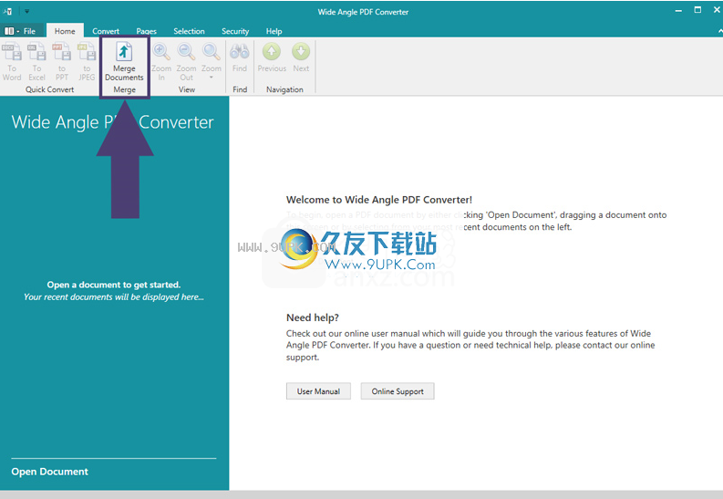Screen dimensions: 723x499
Task: Click the Online Support button
Action: pos(398,391)
